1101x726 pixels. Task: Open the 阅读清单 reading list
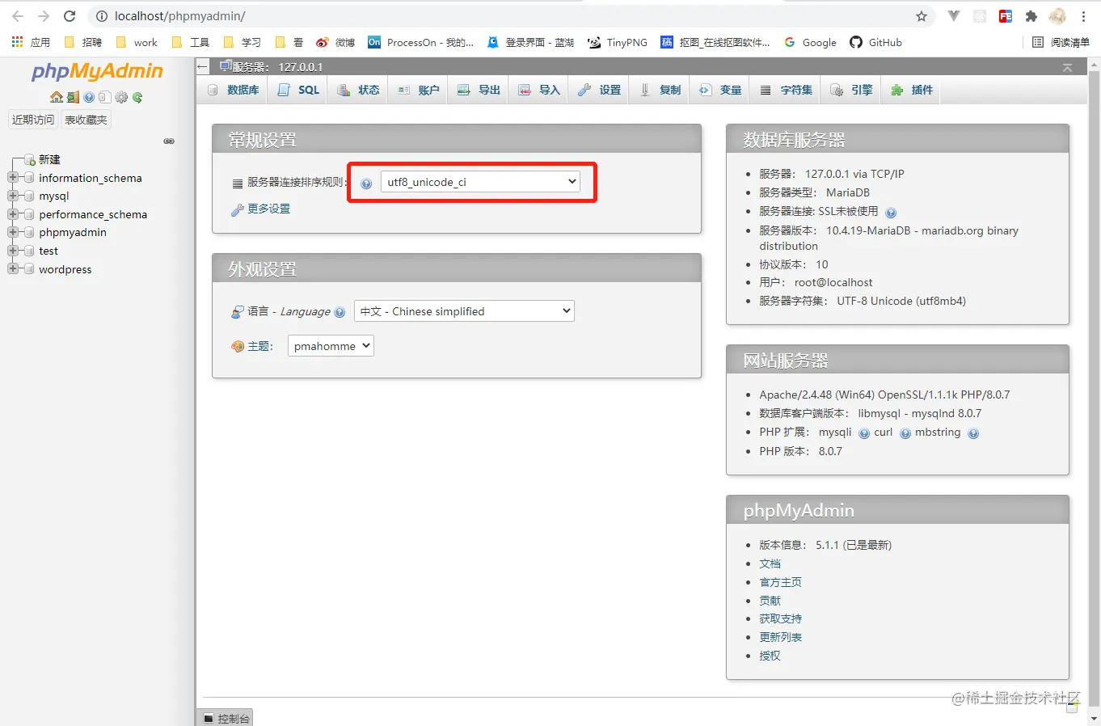click(x=1061, y=42)
